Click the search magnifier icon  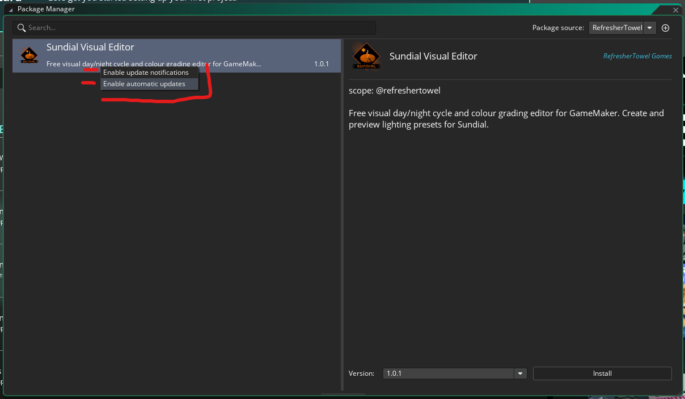[x=22, y=28]
